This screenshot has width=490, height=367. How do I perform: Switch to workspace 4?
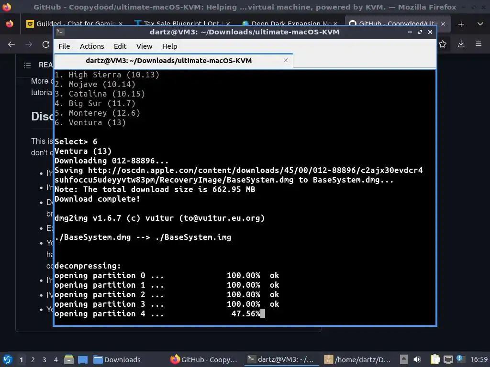56,360
